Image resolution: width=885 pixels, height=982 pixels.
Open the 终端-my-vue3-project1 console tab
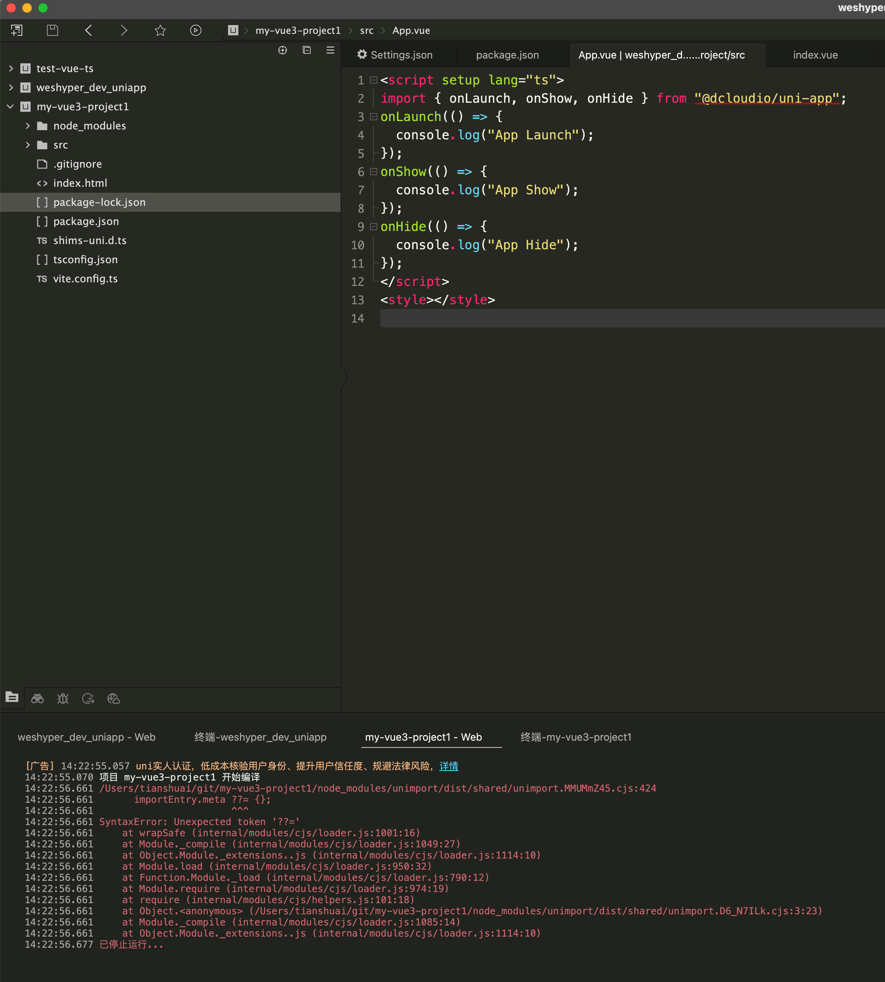(576, 737)
